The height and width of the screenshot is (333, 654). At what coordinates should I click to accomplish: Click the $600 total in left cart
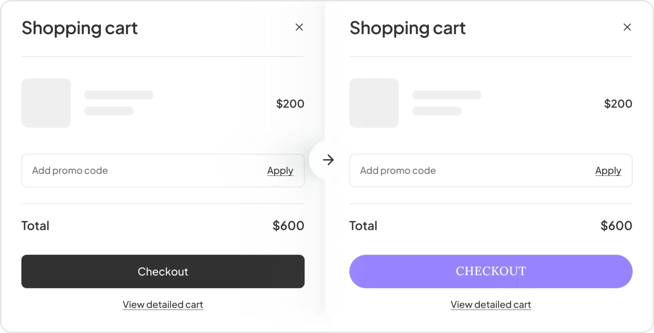tap(289, 226)
